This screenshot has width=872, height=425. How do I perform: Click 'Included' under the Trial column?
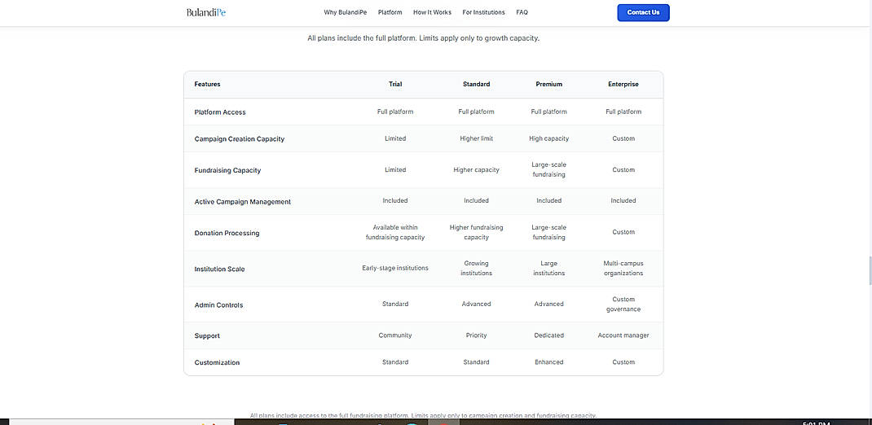pyautogui.click(x=395, y=200)
